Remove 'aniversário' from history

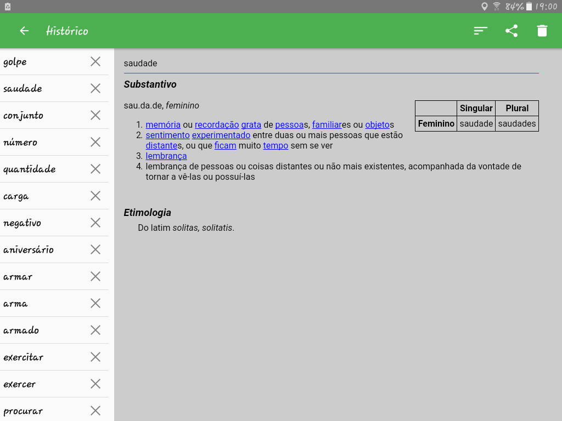point(95,249)
